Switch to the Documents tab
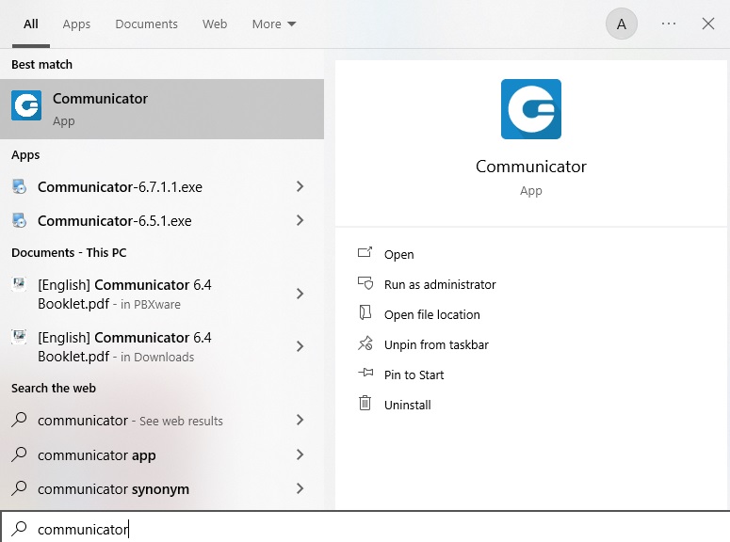 click(x=146, y=24)
